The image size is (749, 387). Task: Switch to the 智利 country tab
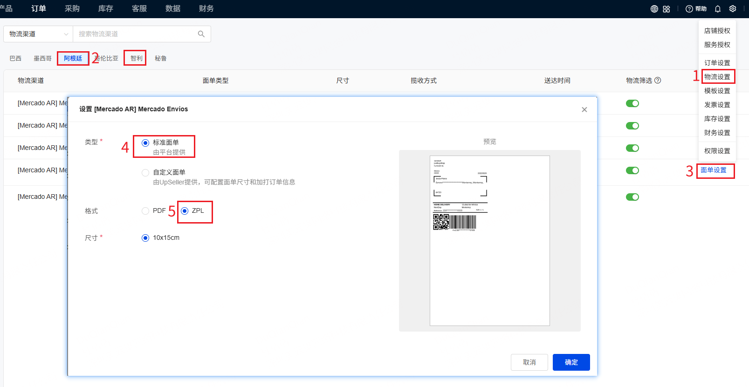click(136, 58)
